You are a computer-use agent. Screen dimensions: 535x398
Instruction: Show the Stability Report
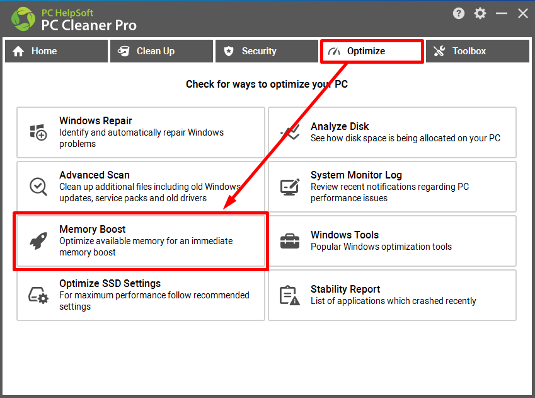(x=392, y=295)
